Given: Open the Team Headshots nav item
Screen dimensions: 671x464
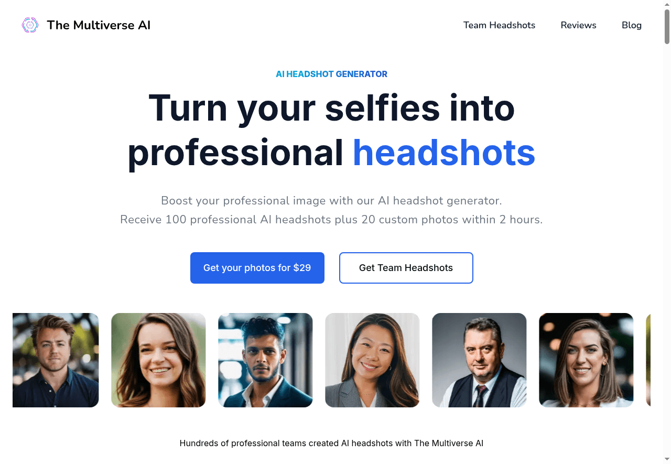Looking at the screenshot, I should (x=499, y=25).
